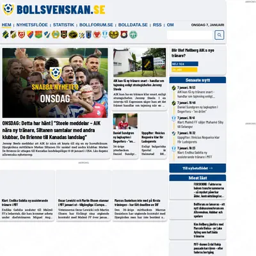This screenshot has height=256, width=256.
Task: Open 'Oscar Lewicki och Martin Olsson stannar' article
Action: click(x=83, y=202)
